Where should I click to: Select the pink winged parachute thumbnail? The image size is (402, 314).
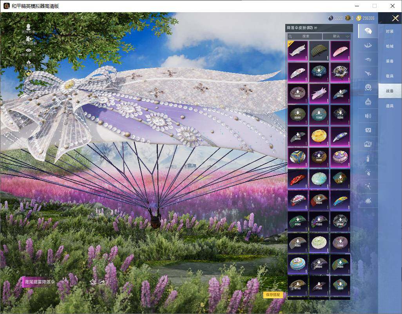[319, 93]
